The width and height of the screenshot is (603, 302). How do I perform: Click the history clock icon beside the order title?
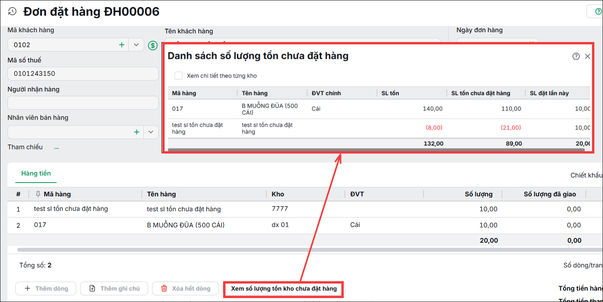[13, 11]
